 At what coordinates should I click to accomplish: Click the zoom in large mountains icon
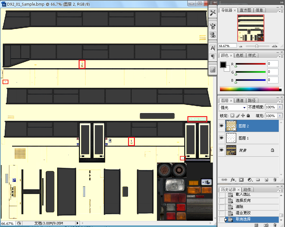pos(274,46)
